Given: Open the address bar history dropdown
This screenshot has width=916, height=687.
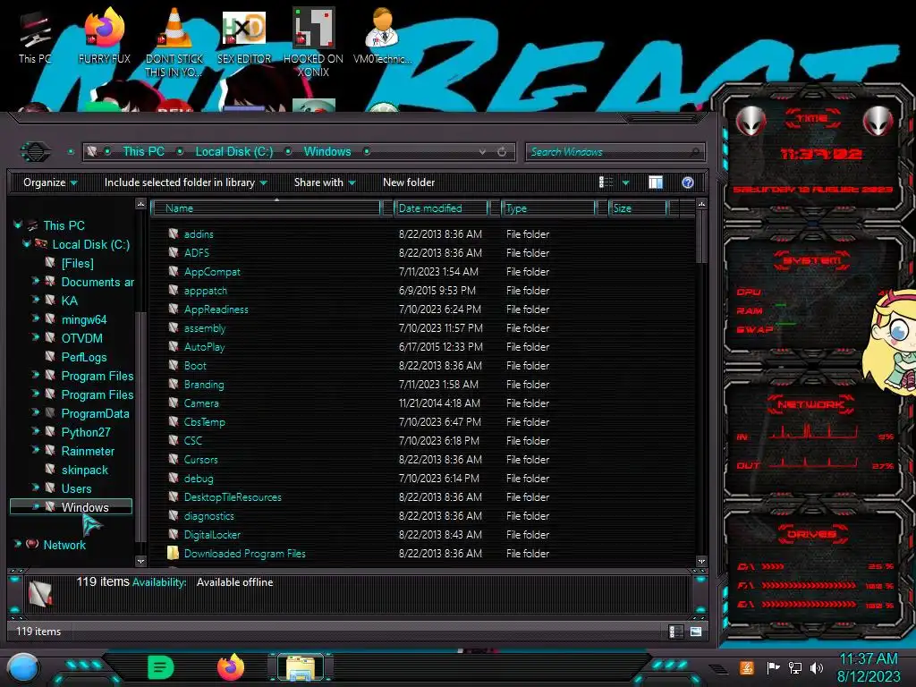Looking at the screenshot, I should (482, 152).
